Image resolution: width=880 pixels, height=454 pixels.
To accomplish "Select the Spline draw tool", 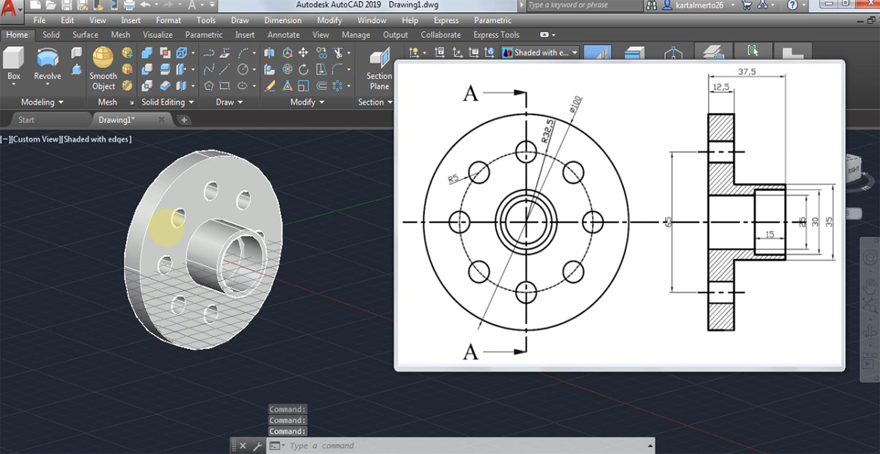I will point(209,69).
